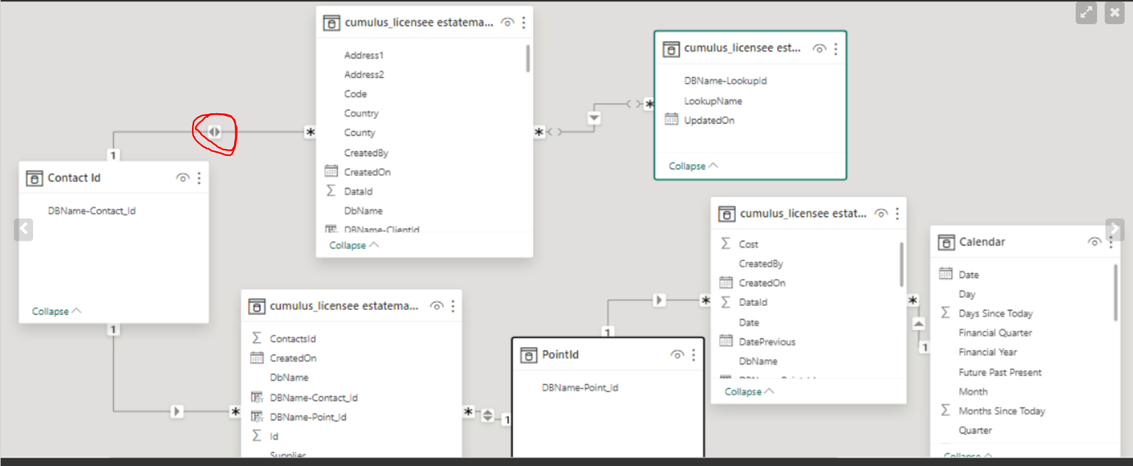Toggle eye icon on table containing Cost
The height and width of the screenshot is (466, 1133).
pos(881,214)
